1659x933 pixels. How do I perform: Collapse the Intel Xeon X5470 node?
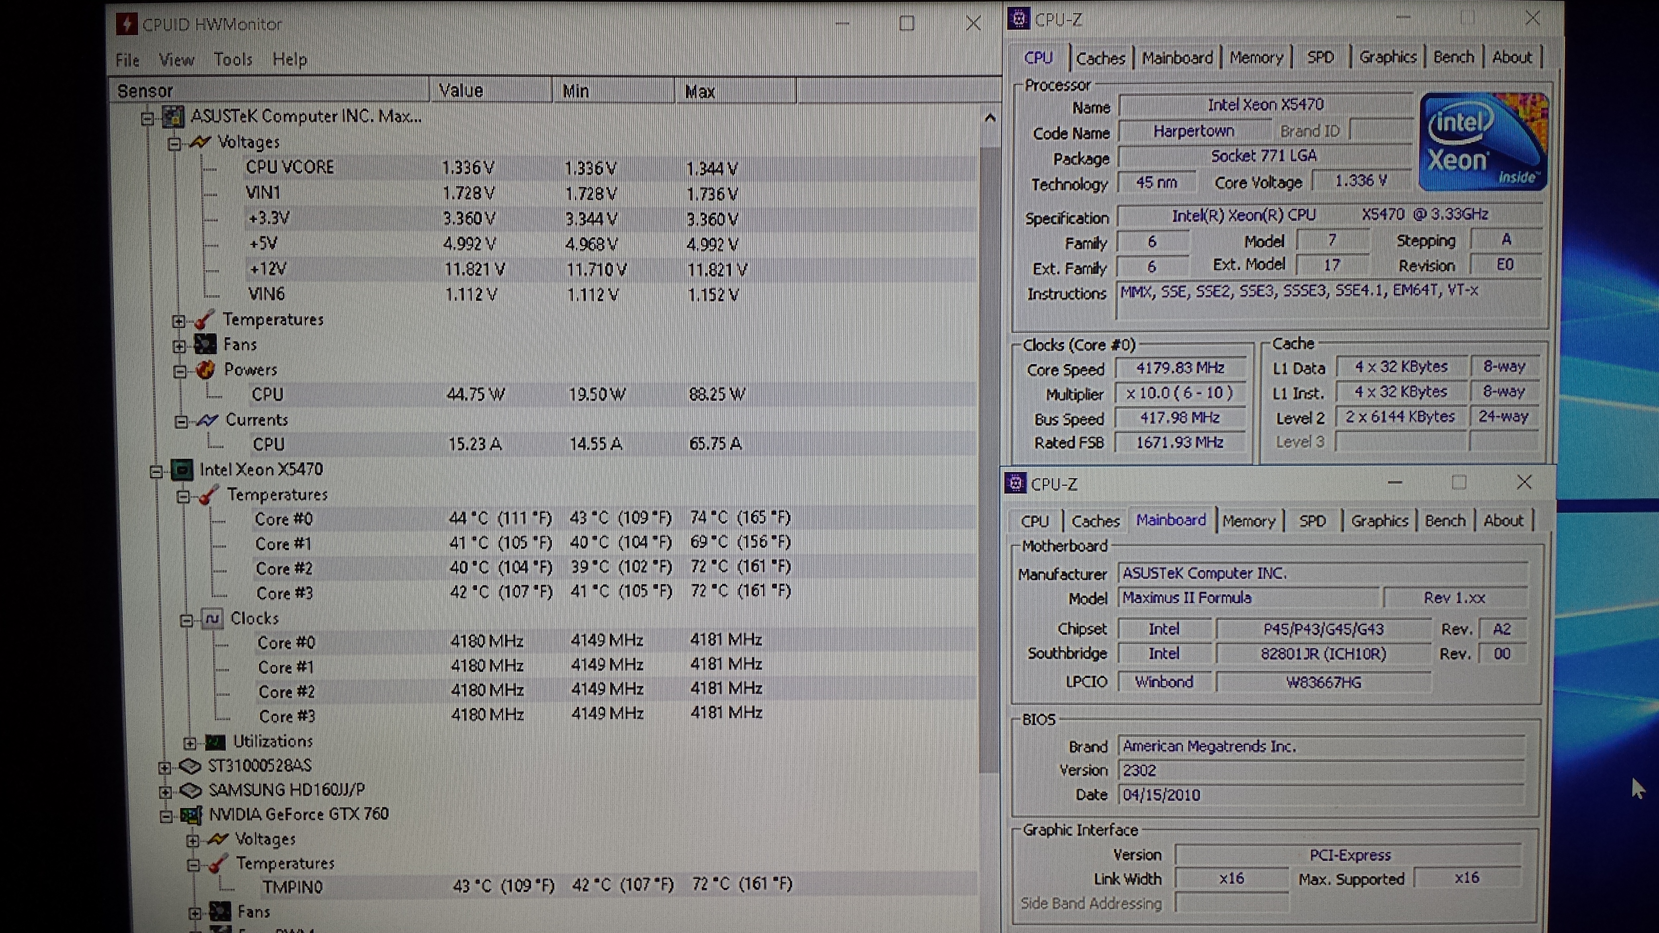click(x=155, y=472)
